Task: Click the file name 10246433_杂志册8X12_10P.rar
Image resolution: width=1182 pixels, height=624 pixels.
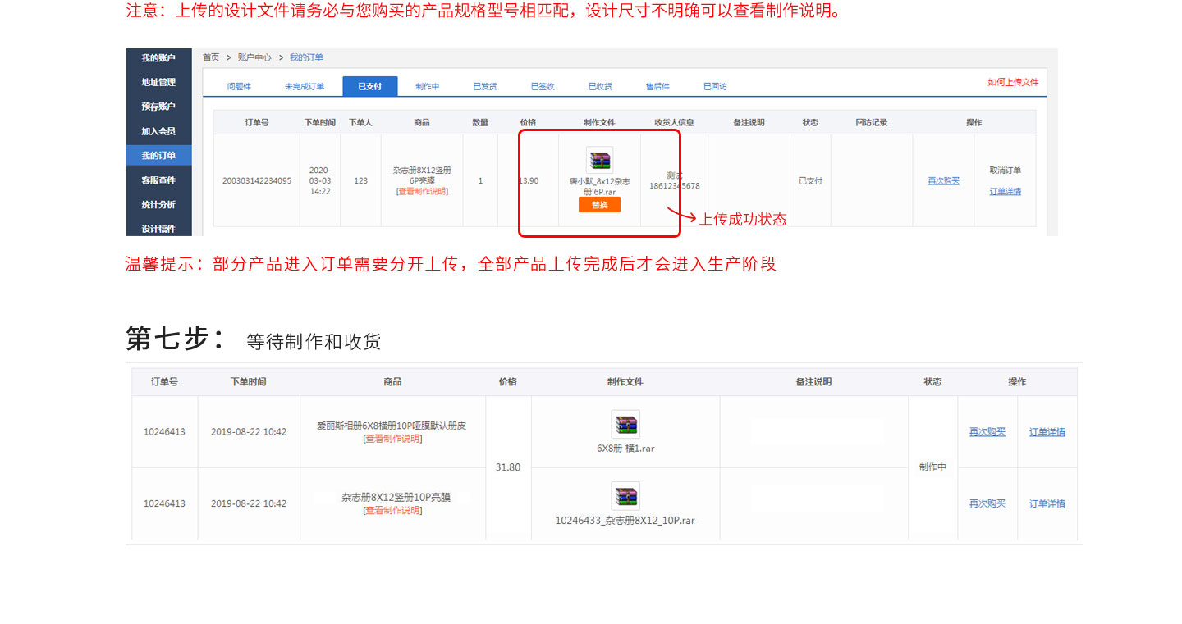Action: tap(625, 521)
